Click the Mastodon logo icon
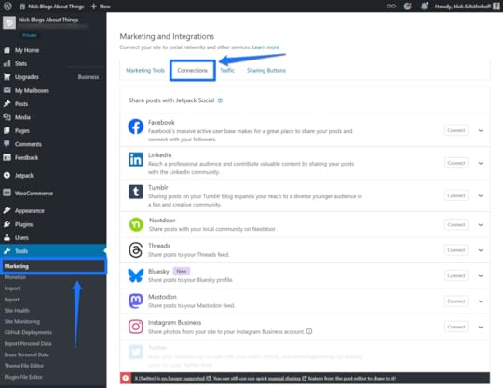Screen dimensions: 503x388 tap(136, 301)
